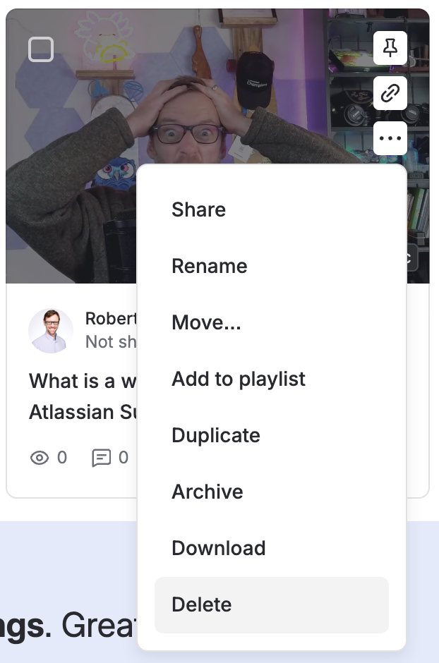Image resolution: width=439 pixels, height=663 pixels.
Task: Click the eye views count icon
Action: point(40,458)
